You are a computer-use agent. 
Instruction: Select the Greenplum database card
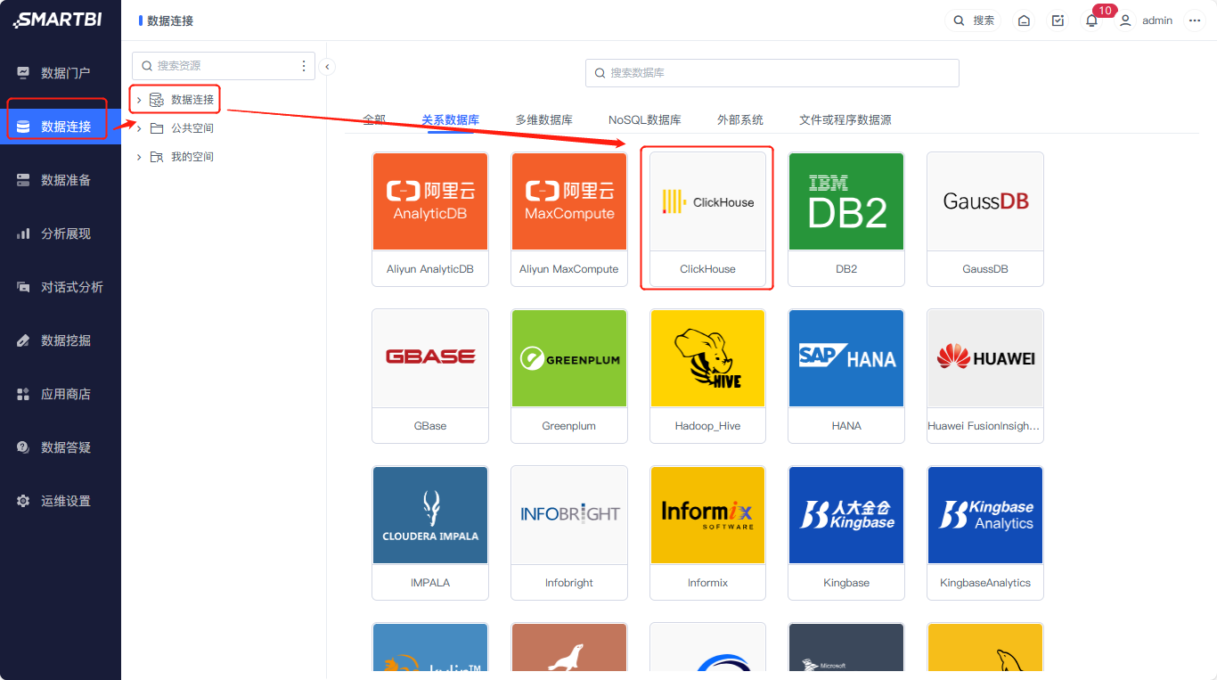[x=569, y=376]
